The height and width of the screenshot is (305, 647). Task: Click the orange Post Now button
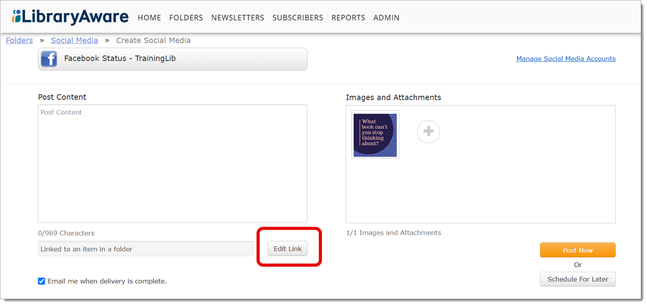tap(577, 250)
